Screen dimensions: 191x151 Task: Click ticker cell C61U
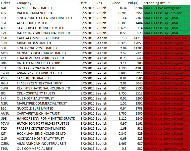(x=8, y=38)
